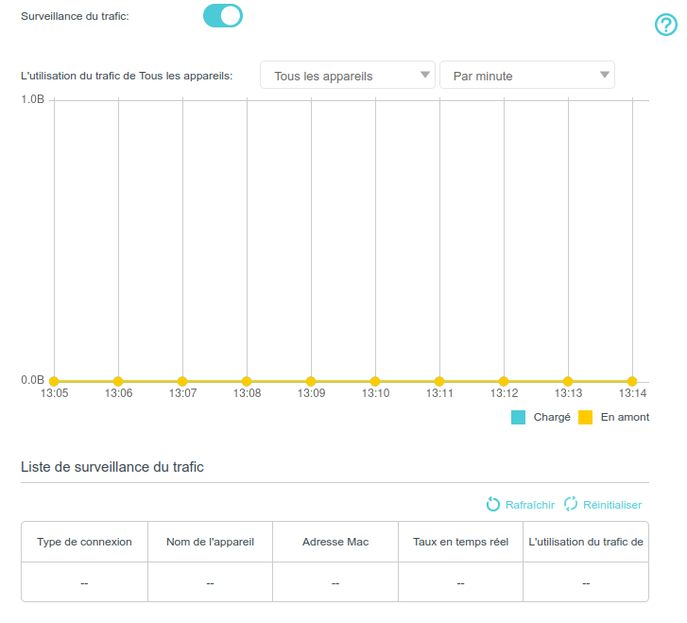
Task: Select the 13:14 data point on chart
Action: (x=632, y=381)
